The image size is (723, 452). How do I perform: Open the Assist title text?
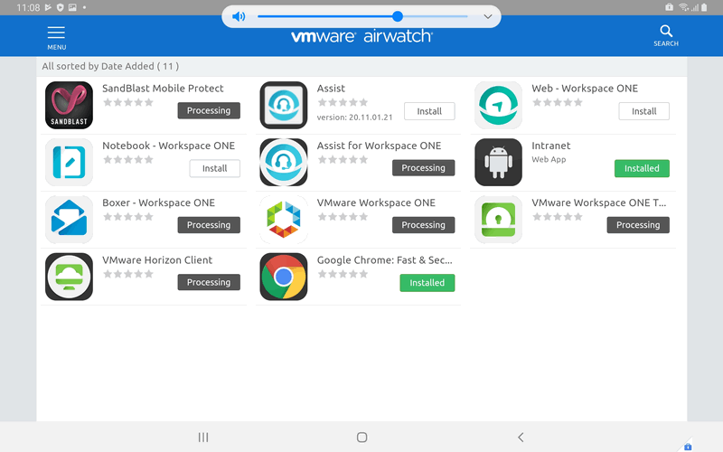(x=331, y=88)
